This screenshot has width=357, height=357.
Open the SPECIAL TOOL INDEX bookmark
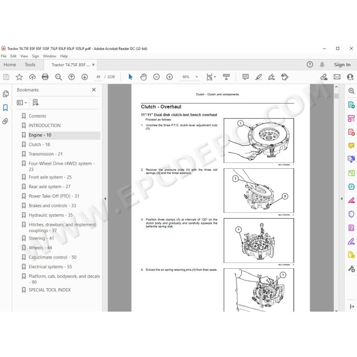(x=49, y=290)
